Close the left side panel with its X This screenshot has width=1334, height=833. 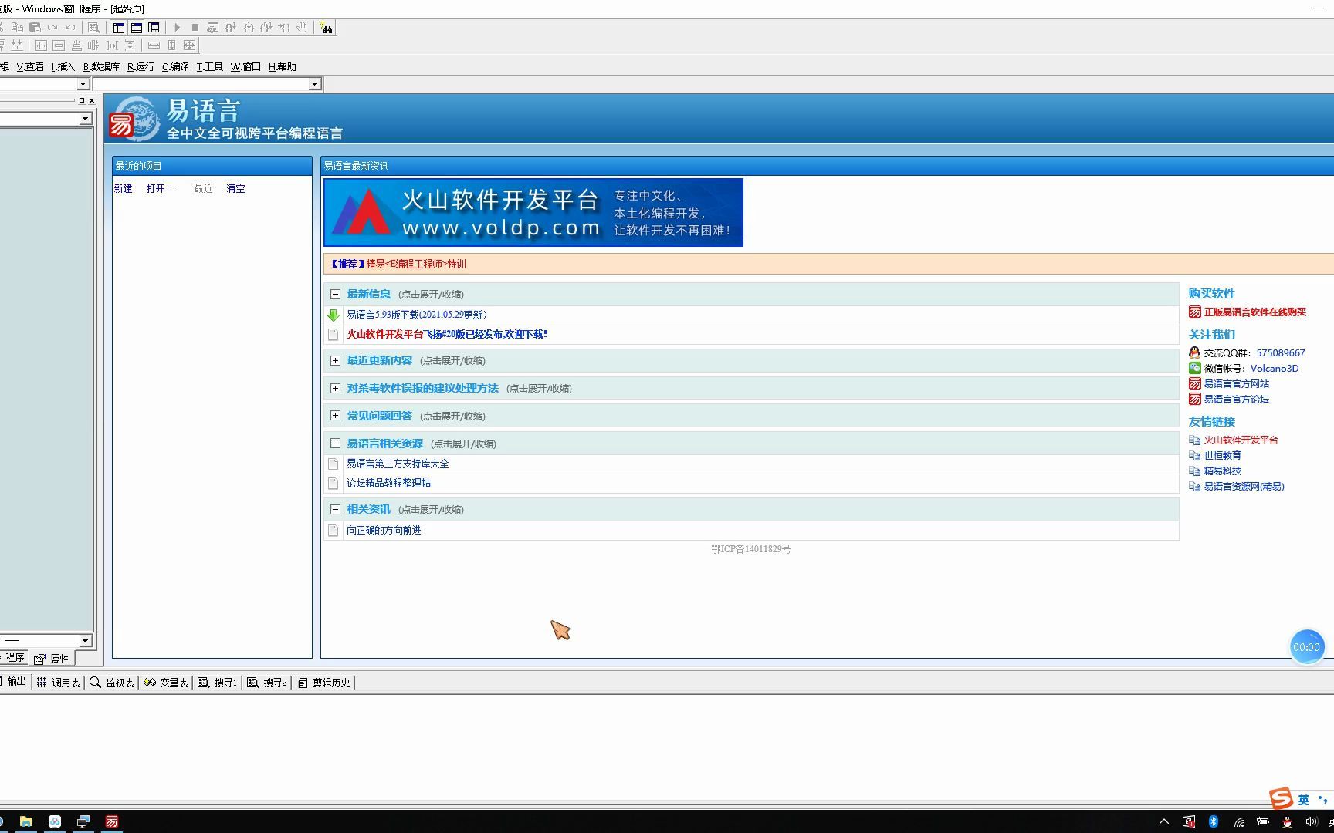point(92,100)
